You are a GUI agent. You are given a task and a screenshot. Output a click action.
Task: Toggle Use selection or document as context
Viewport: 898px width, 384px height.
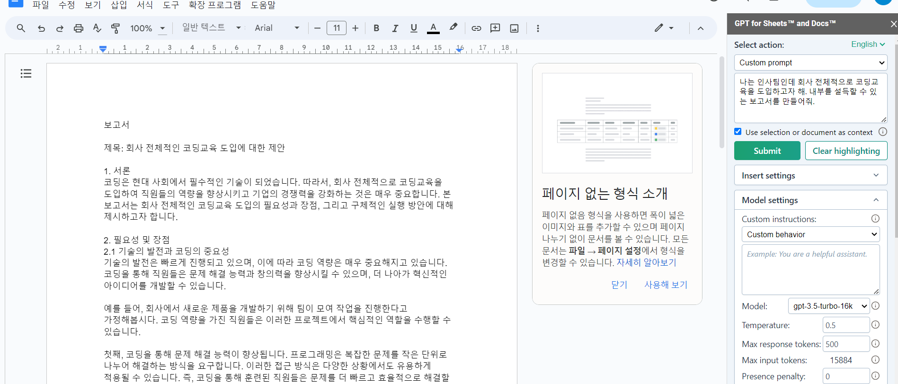(x=738, y=132)
